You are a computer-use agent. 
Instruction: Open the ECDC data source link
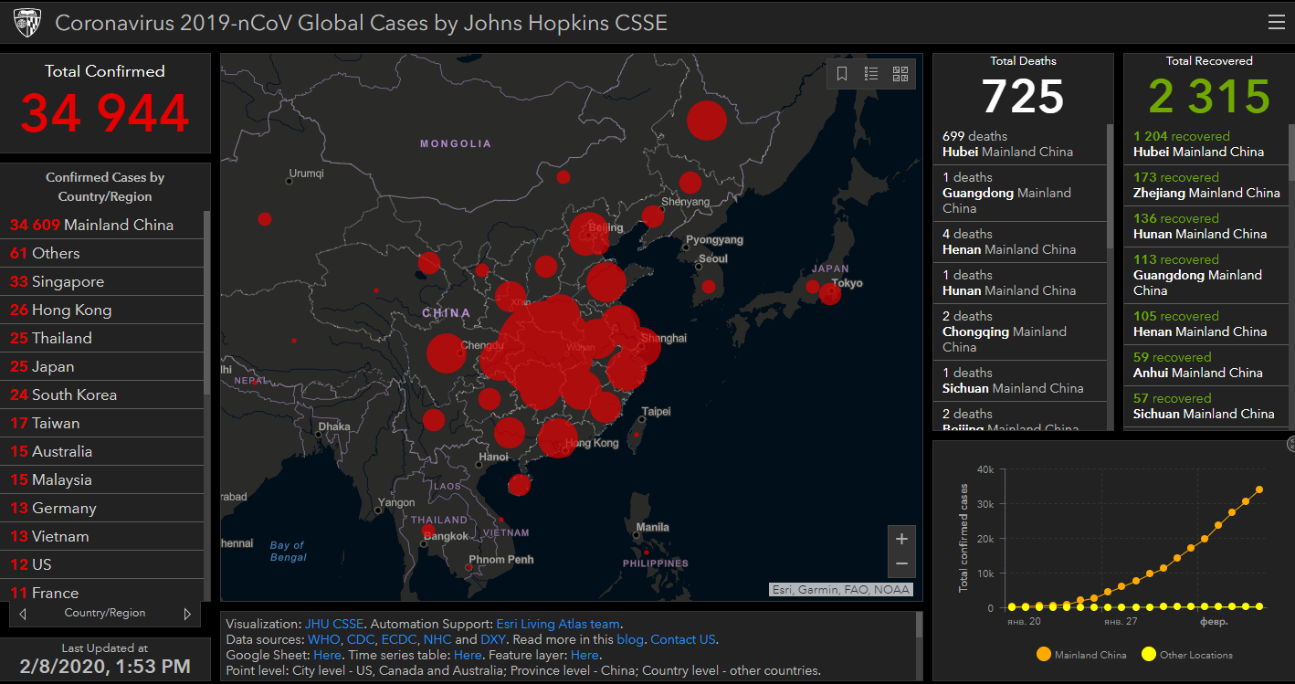click(398, 639)
